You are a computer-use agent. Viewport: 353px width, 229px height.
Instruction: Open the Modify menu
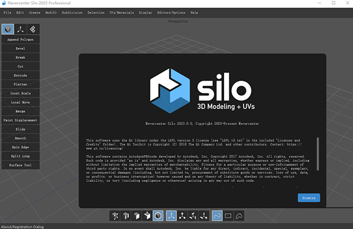click(x=51, y=12)
